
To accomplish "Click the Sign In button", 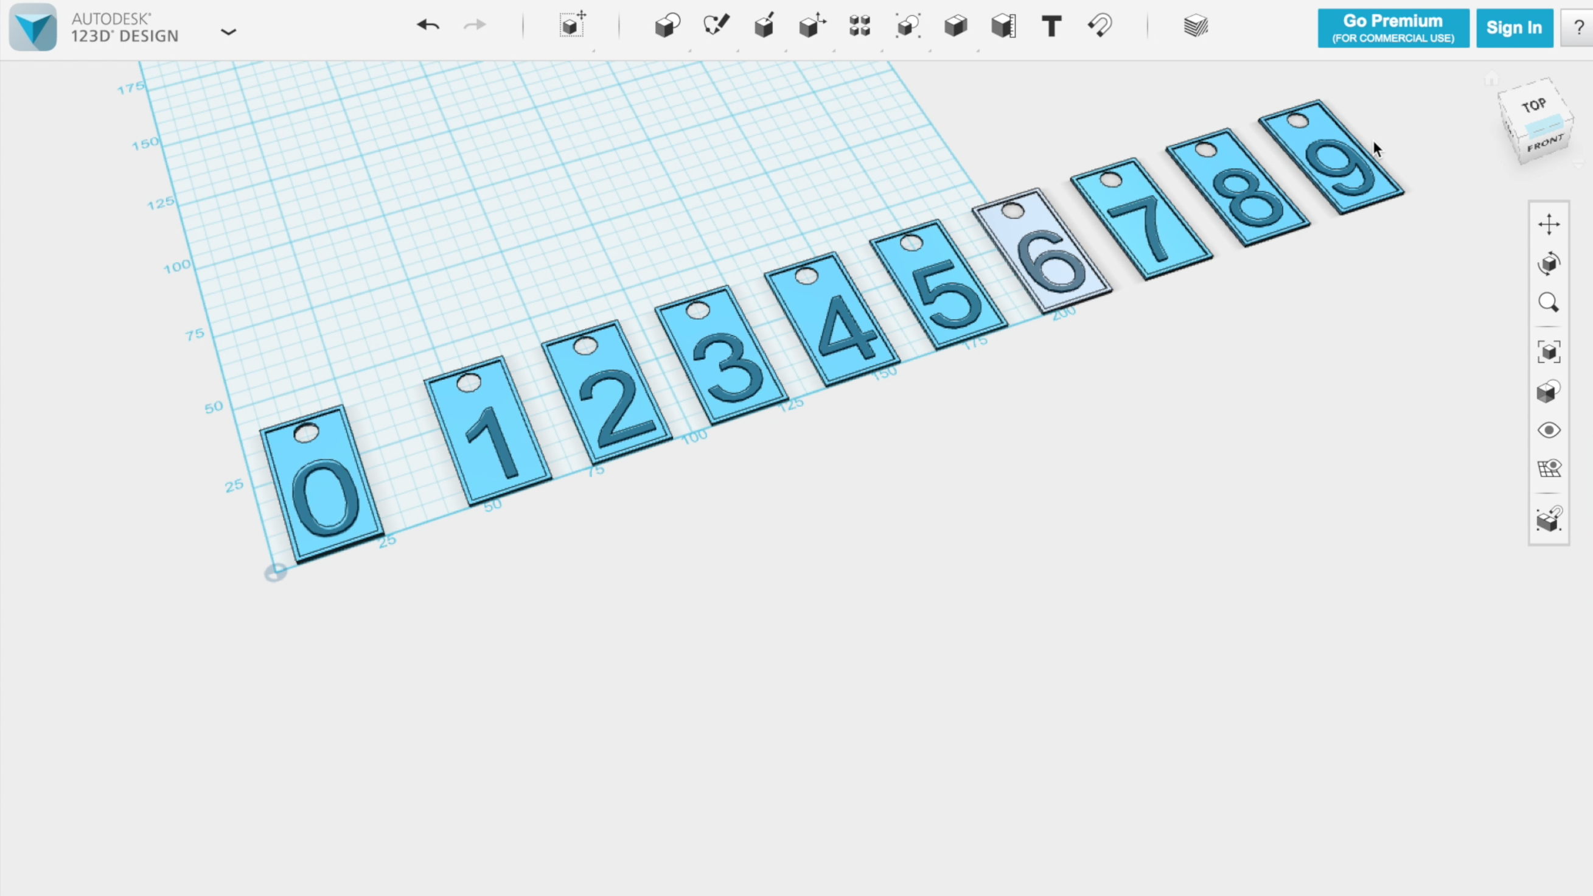I will (1513, 27).
